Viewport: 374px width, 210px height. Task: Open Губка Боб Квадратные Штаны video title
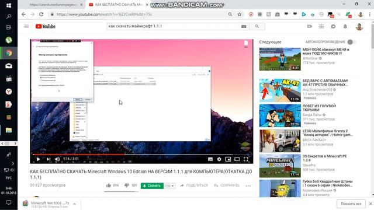327,183
